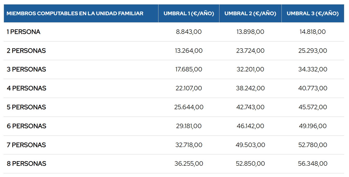Click the 32.718,00 value cell
This screenshot has height=177, width=349.
189,145
